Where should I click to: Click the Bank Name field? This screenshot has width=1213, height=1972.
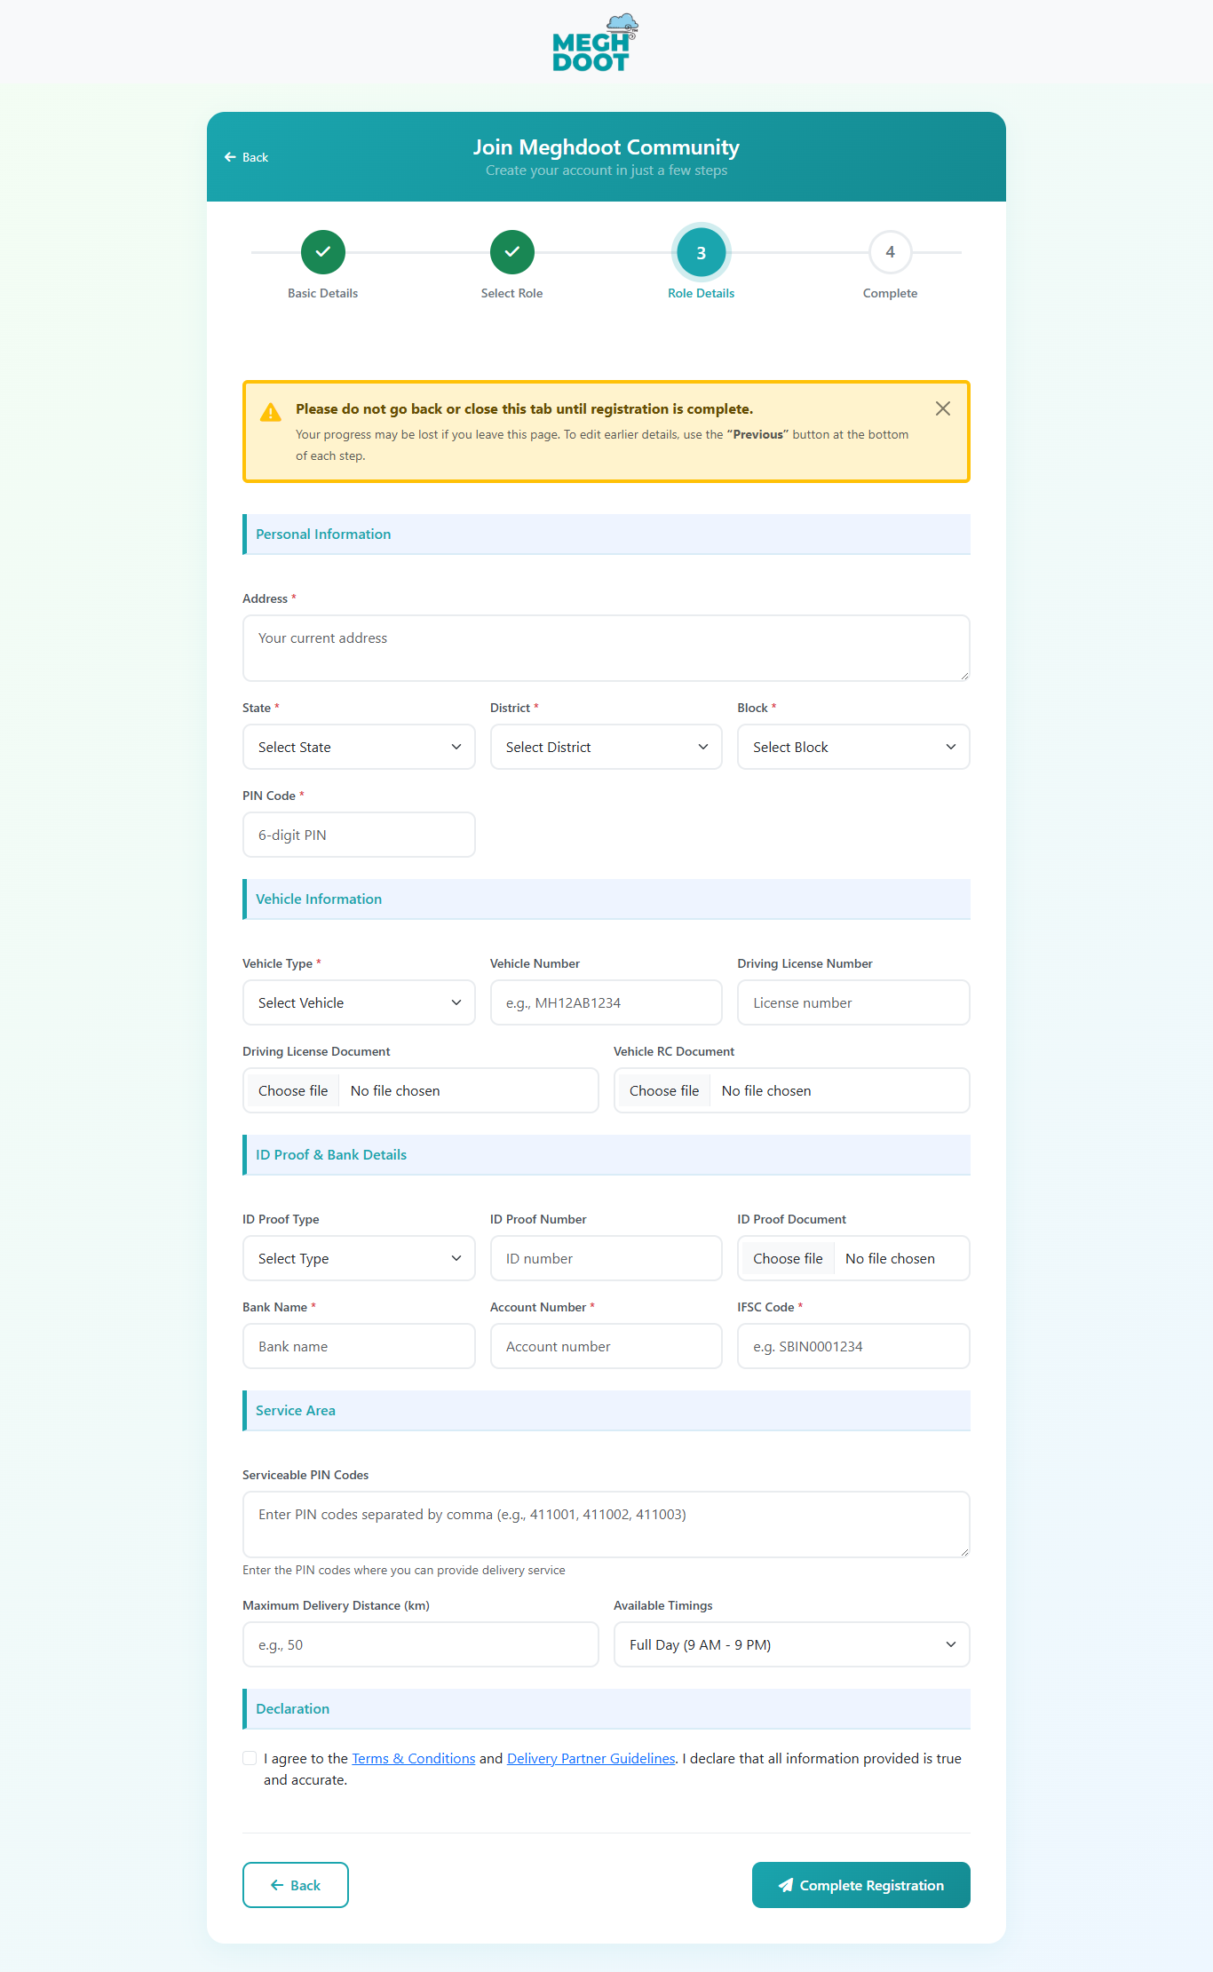359,1346
